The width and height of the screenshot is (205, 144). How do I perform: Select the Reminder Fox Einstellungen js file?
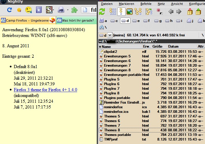(121, 102)
